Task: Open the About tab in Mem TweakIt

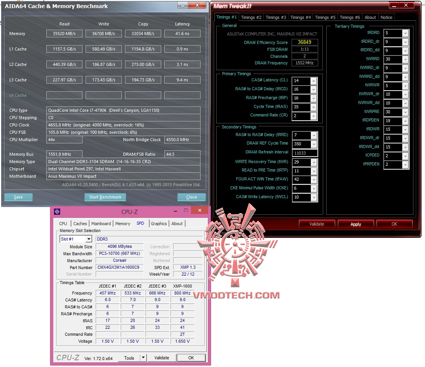Action: [370, 17]
